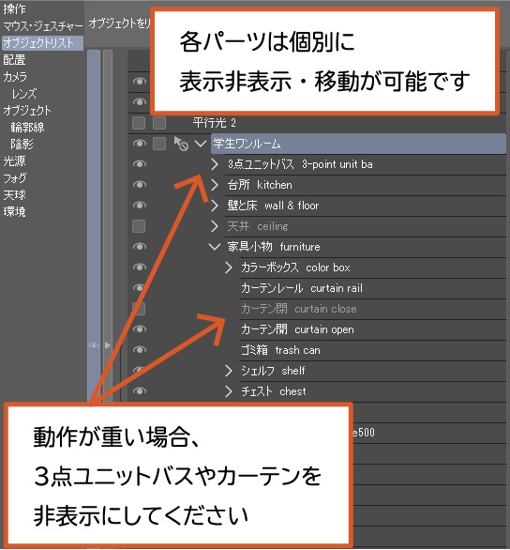Open the オブジェクト category
The image size is (510, 550).
[27, 110]
